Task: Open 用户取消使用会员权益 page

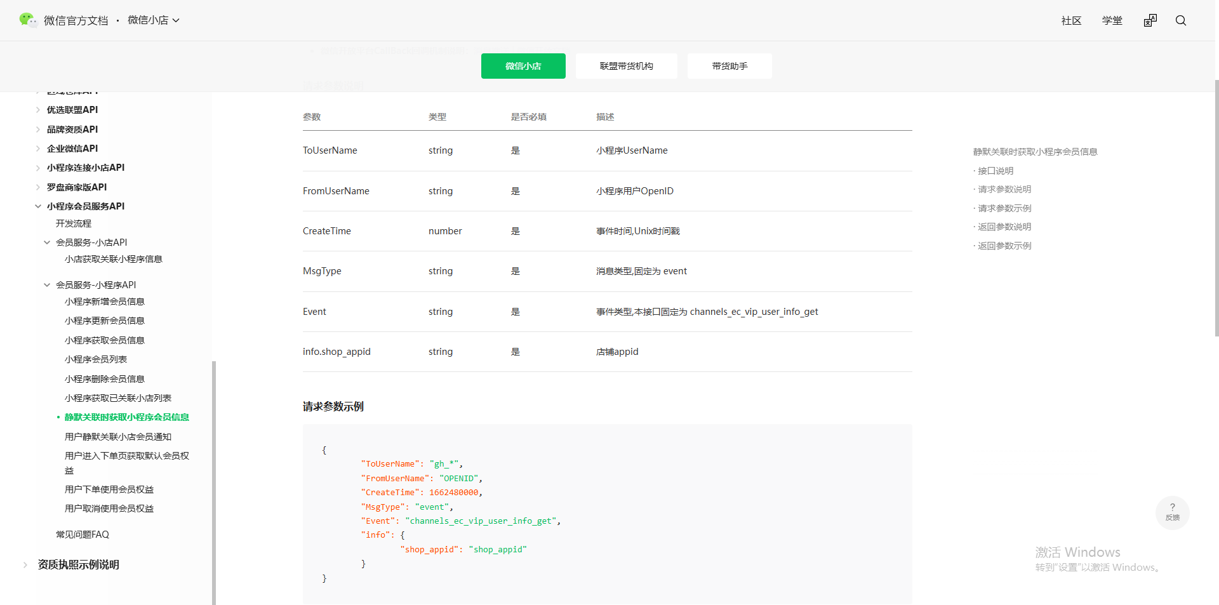Action: tap(109, 509)
